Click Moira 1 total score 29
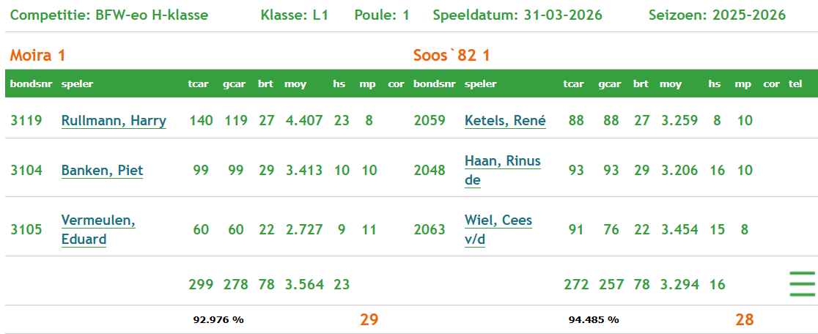This screenshot has height=334, width=818. pos(369,319)
